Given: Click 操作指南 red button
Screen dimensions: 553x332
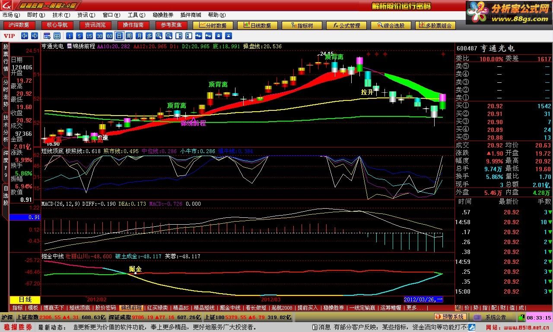Looking at the screenshot, I should pos(133,25).
